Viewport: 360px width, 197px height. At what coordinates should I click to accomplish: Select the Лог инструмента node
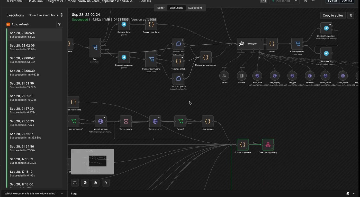(x=243, y=145)
